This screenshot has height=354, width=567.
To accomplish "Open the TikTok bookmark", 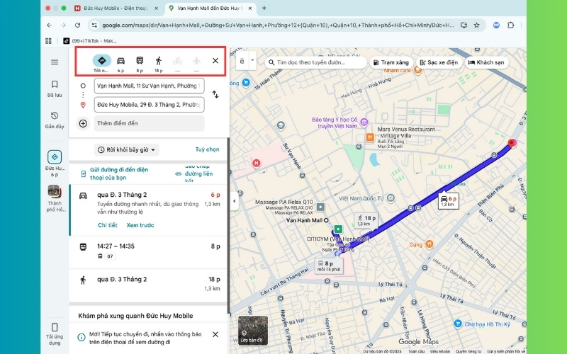I will point(90,41).
